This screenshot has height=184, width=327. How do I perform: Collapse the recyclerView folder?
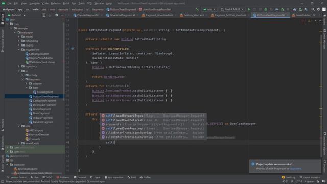[18, 50]
